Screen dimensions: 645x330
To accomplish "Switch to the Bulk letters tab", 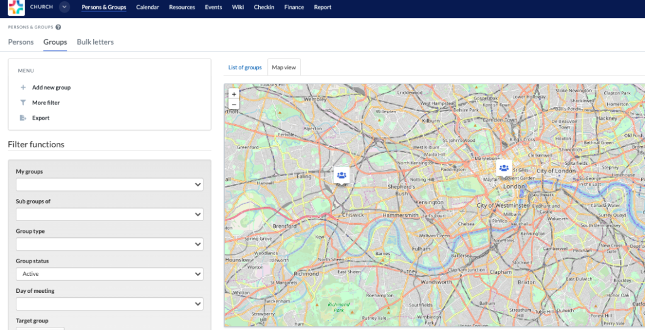I will coord(96,42).
